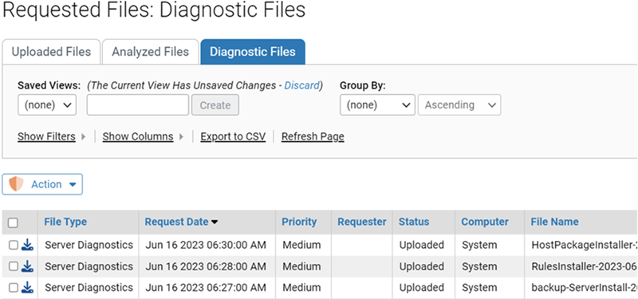
Task: Click the Jun 16 2023 06:28:00 AM cell
Action: click(206, 266)
